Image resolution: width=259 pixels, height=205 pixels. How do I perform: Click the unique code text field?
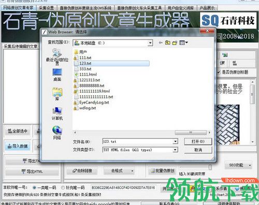tap(123, 187)
